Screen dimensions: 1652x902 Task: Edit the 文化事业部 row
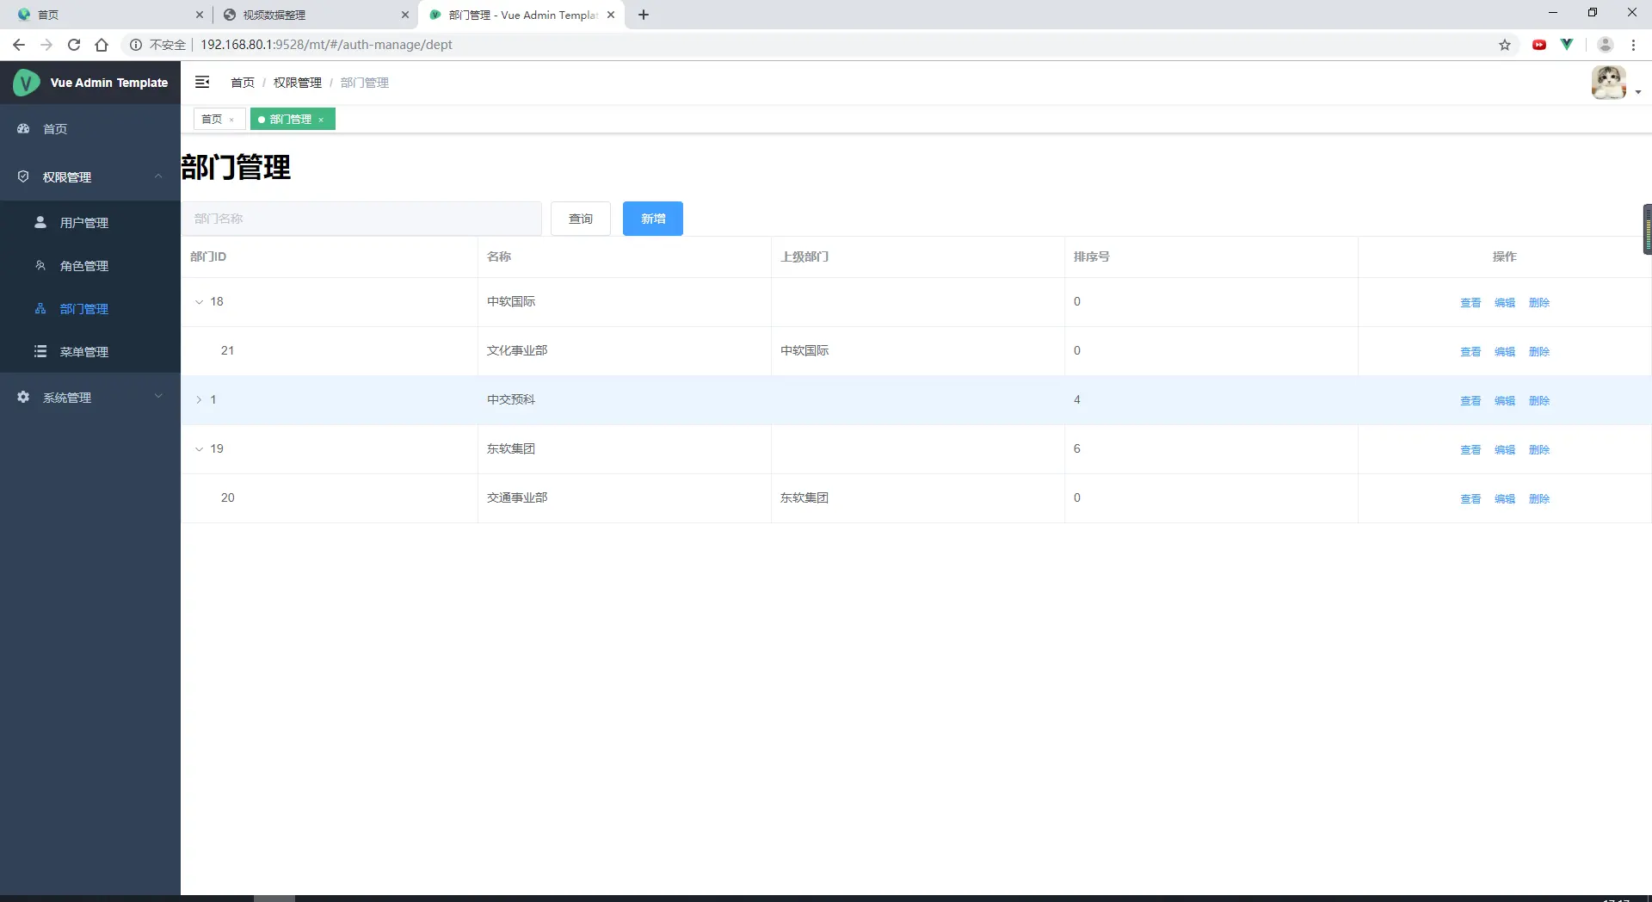pos(1505,352)
